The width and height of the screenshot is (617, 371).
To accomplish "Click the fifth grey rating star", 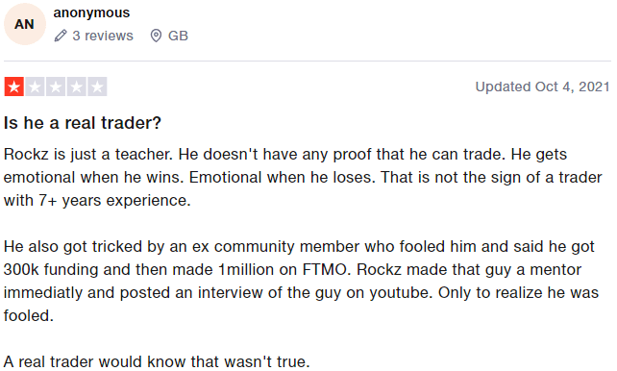I will coord(97,87).
